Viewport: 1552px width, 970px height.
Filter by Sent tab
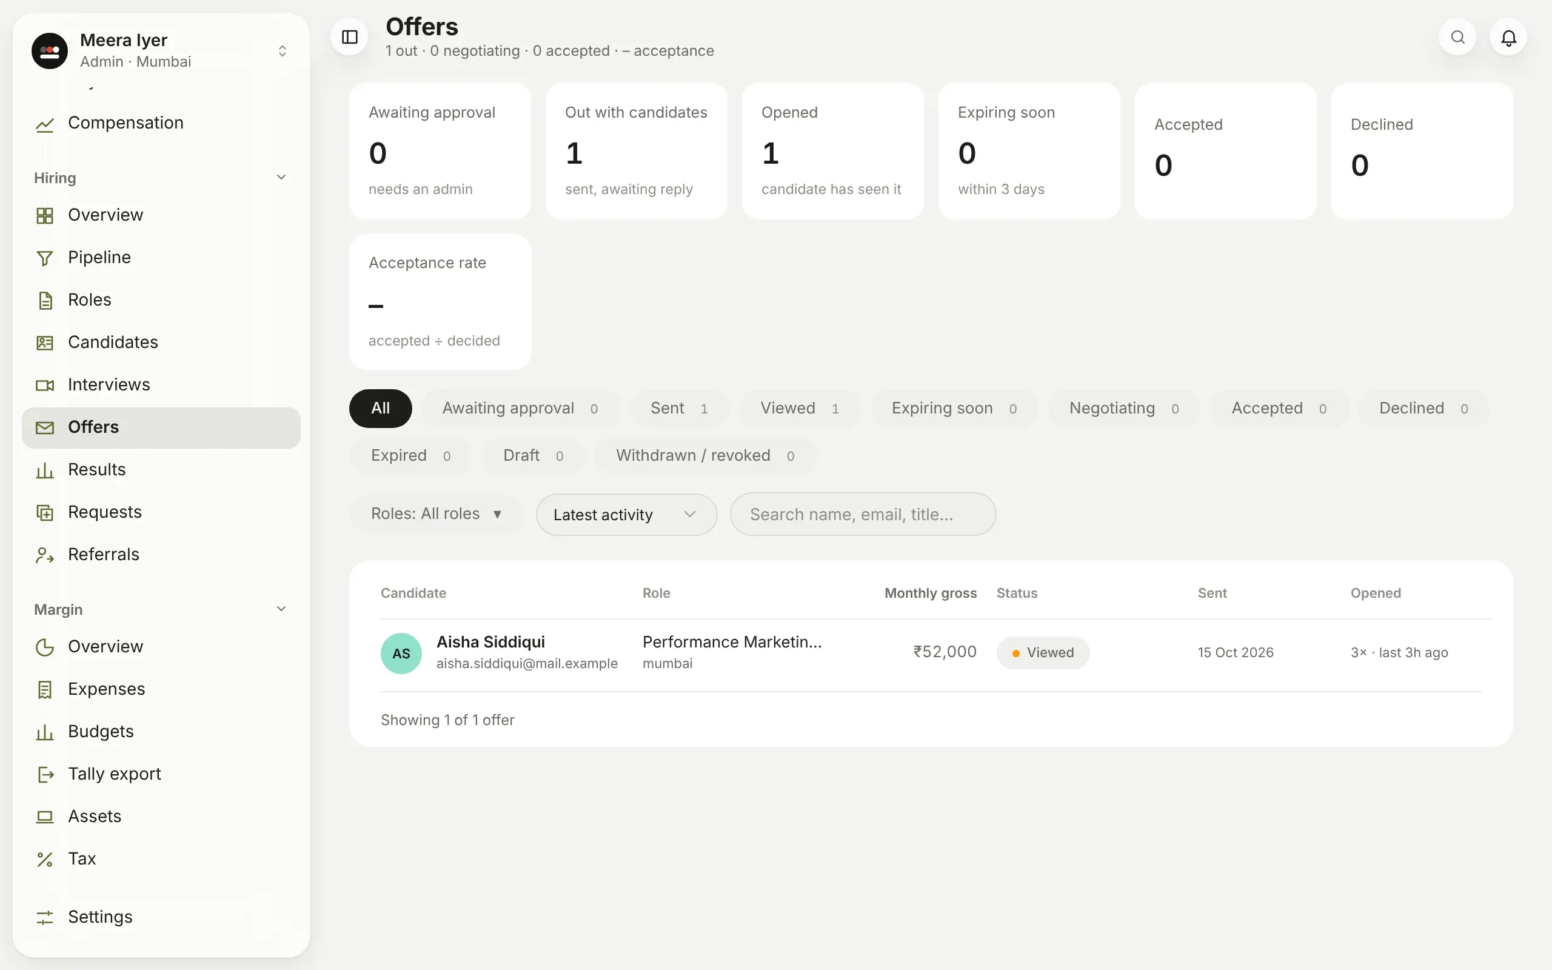679,408
